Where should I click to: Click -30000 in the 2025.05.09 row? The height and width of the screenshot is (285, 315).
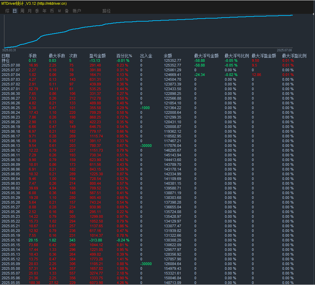(146, 264)
